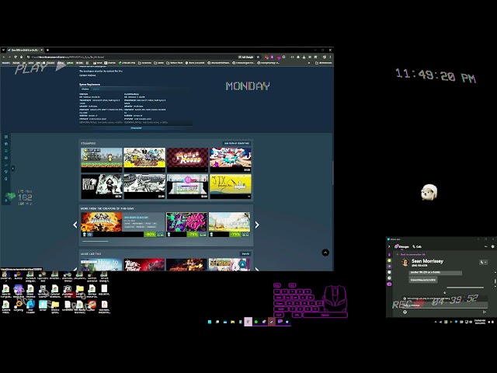Go back to conversation list
Viewport: 497px width, 373px height.
pos(411,254)
